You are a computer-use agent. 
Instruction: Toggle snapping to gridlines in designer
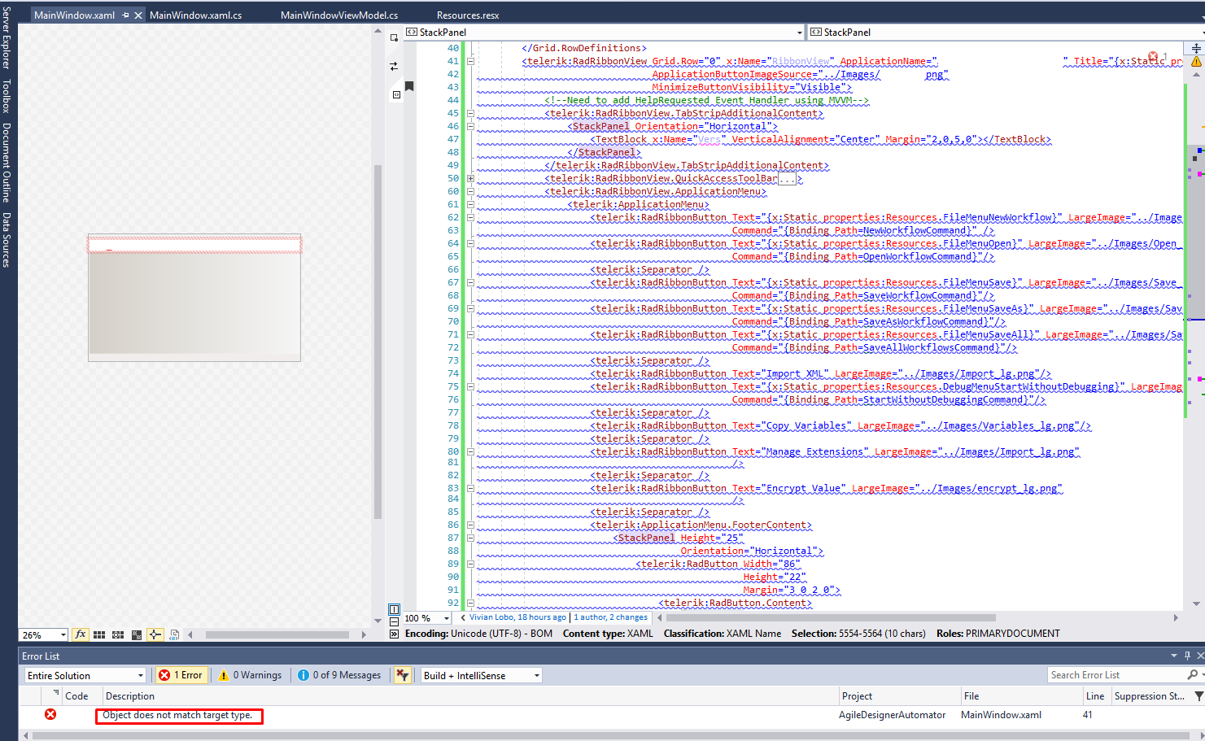(118, 634)
